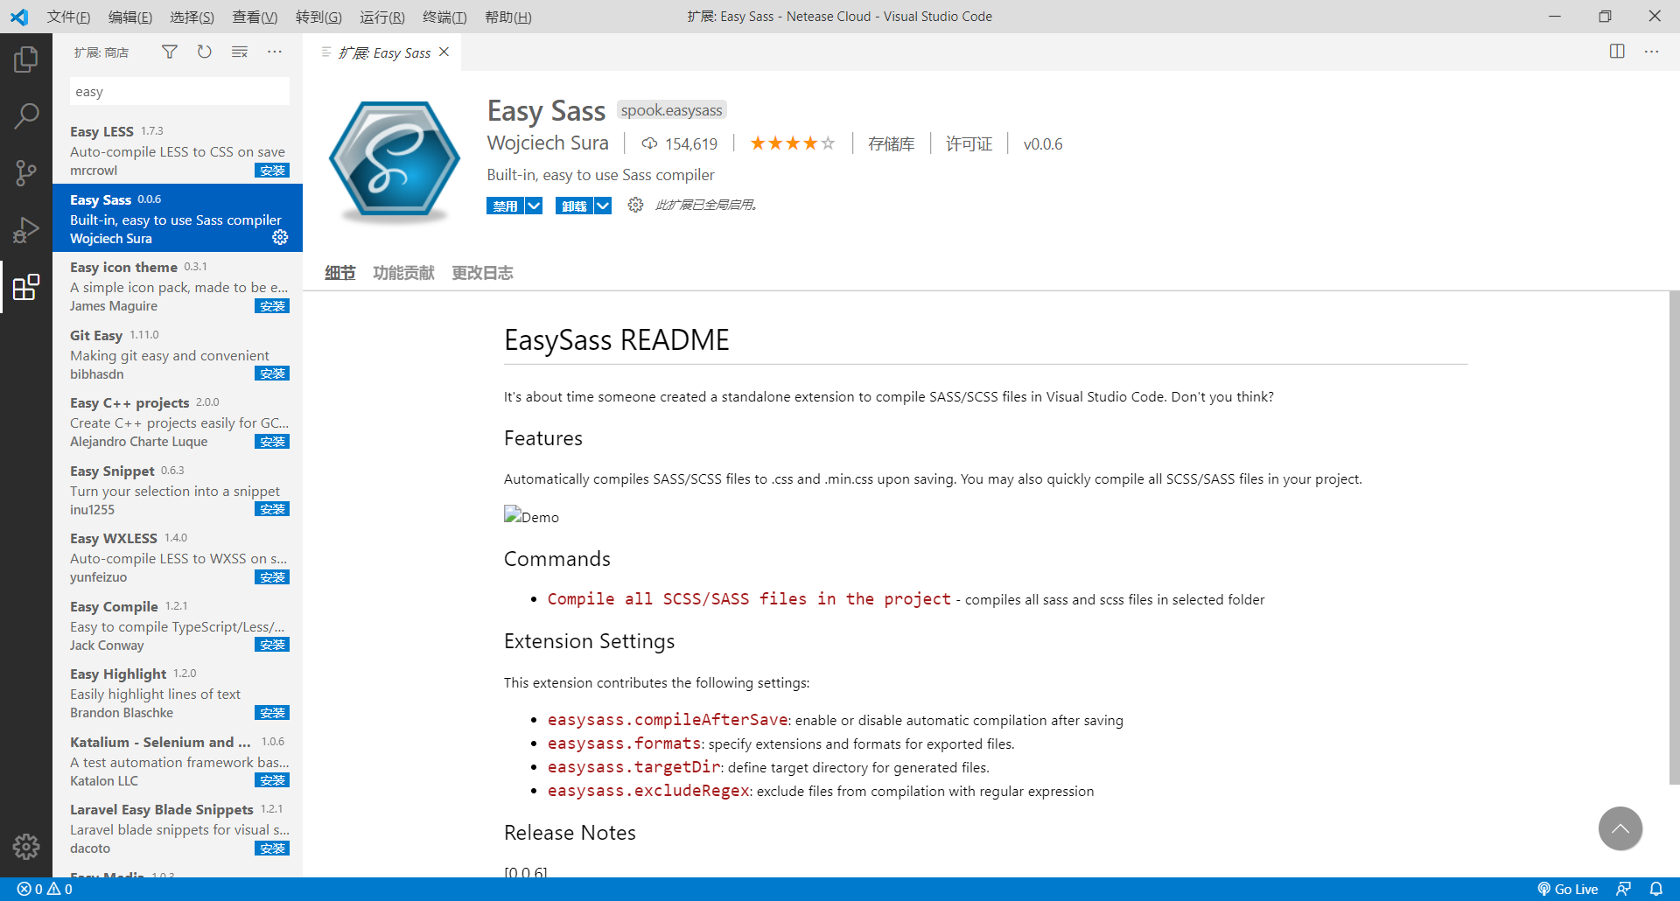
Task: Click the broken Demo image
Action: (531, 516)
